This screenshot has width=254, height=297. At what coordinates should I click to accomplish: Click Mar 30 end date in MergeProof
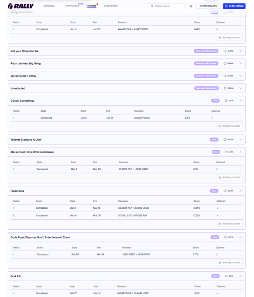point(97,169)
